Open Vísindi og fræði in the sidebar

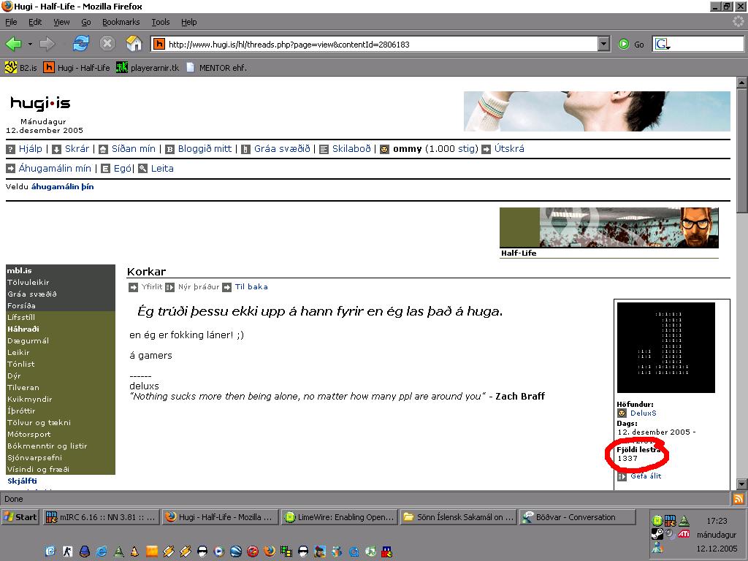38,470
